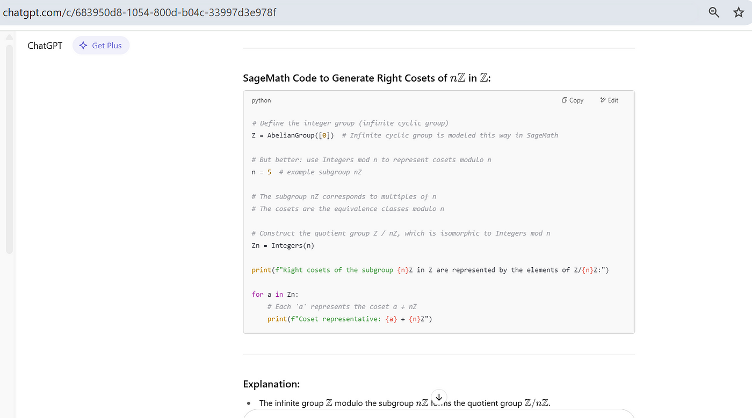The height and width of the screenshot is (418, 752).
Task: Edit the python code block
Action: tap(609, 100)
